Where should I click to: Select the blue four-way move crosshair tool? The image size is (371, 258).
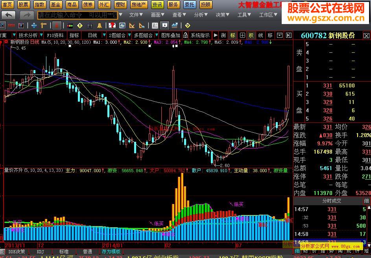(x=34, y=25)
